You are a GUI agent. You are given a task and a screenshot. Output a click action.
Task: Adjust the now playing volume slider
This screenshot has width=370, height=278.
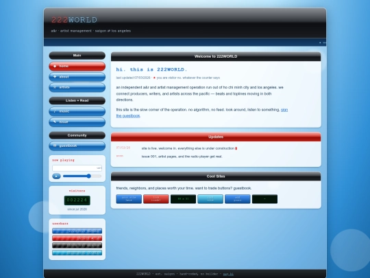click(82, 176)
